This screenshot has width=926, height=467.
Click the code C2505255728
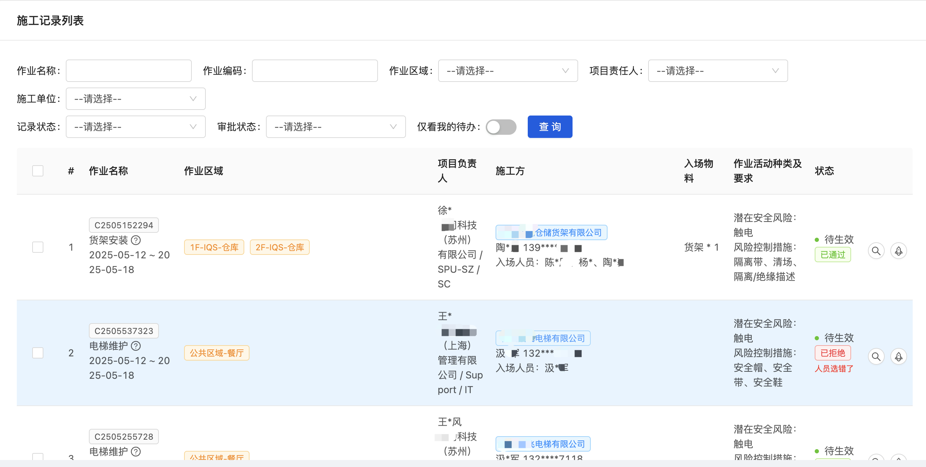pos(124,437)
